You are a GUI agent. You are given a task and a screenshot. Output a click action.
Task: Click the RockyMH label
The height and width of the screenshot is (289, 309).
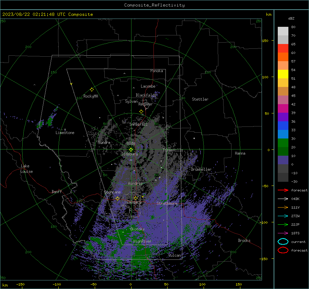pos(91,96)
